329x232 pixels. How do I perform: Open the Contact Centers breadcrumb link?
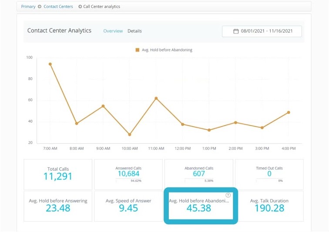pos(58,7)
